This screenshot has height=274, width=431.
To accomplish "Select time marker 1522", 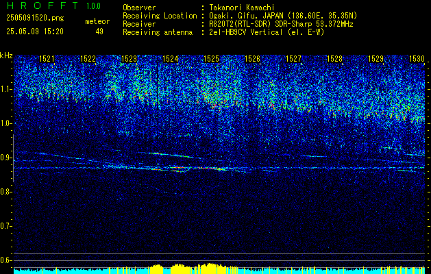I will click(x=88, y=58).
